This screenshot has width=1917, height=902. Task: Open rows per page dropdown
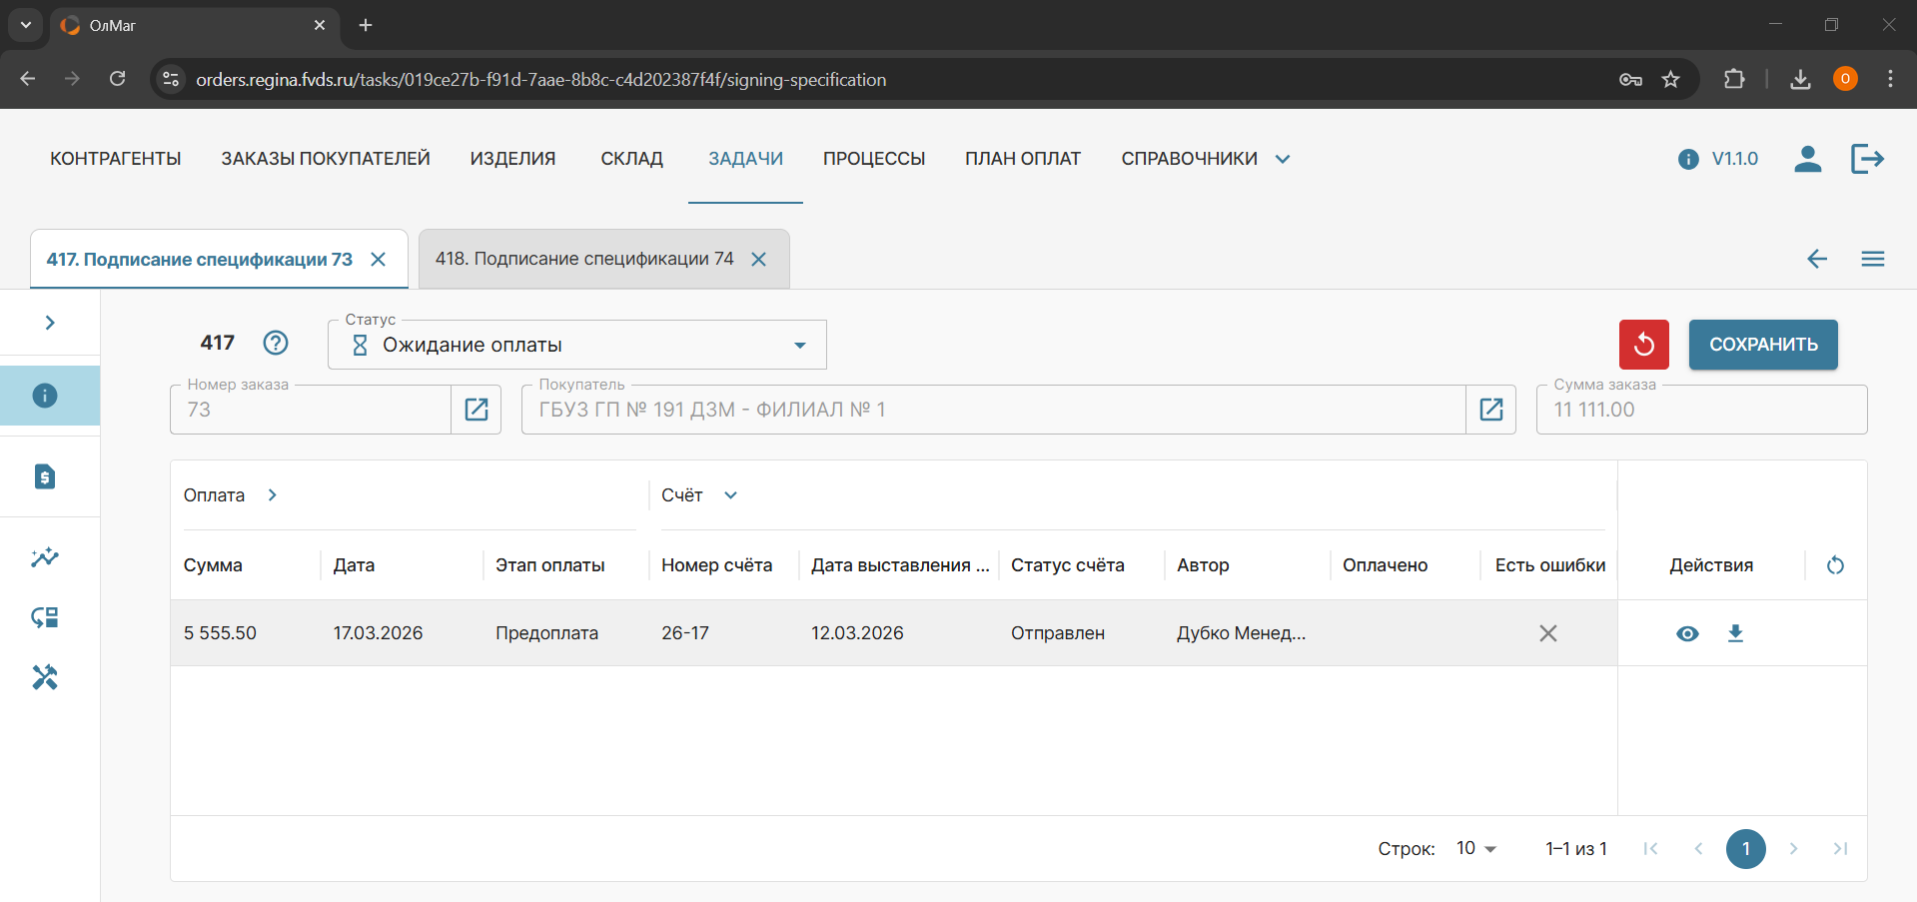(1475, 848)
